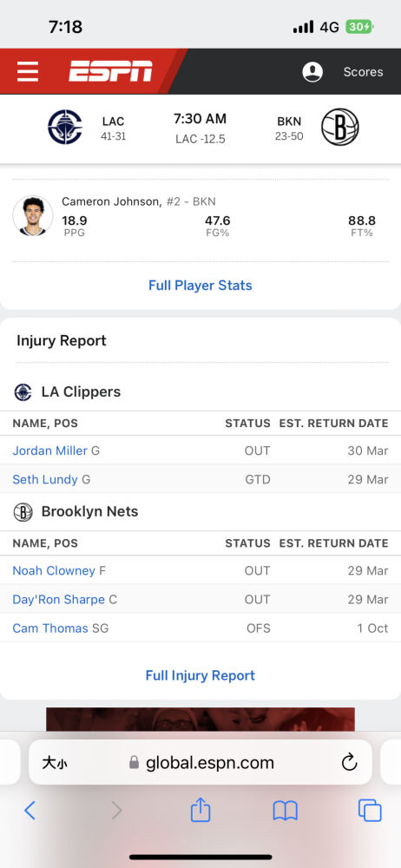The height and width of the screenshot is (868, 401).
Task: Tap the global.espn.com address field
Action: (200, 763)
